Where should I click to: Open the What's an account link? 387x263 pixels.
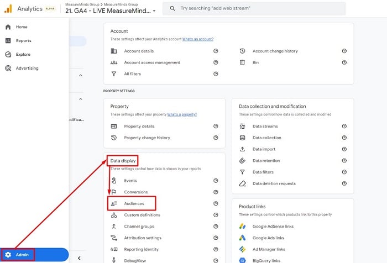tap(198, 39)
